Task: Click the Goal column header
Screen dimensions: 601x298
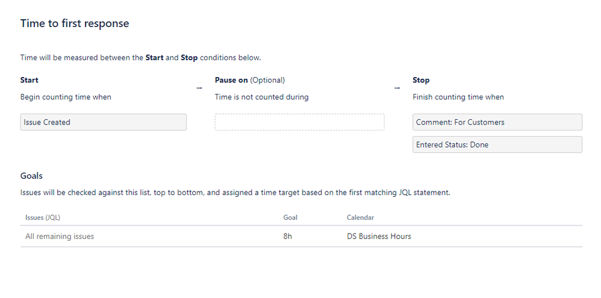Action: [x=290, y=217]
